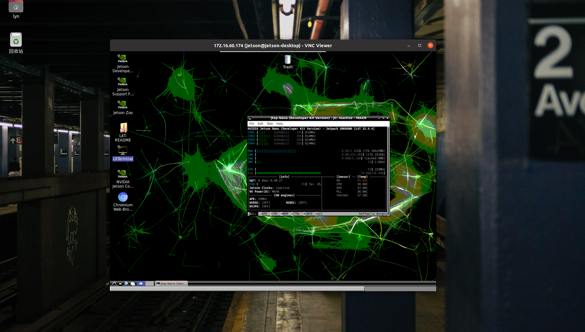Click the GPU 153MHz usage row

tap(316, 169)
